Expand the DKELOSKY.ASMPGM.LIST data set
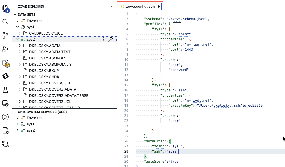The image size is (285, 167). [x=20, y=64]
